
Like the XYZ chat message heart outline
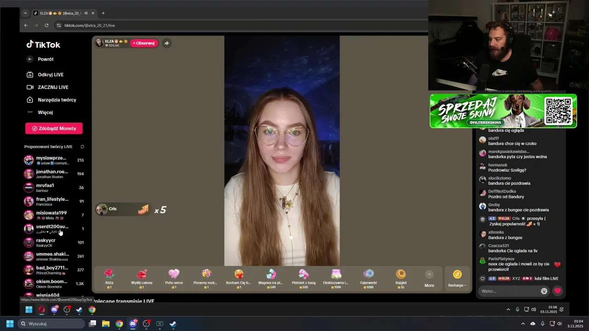pos(483,279)
